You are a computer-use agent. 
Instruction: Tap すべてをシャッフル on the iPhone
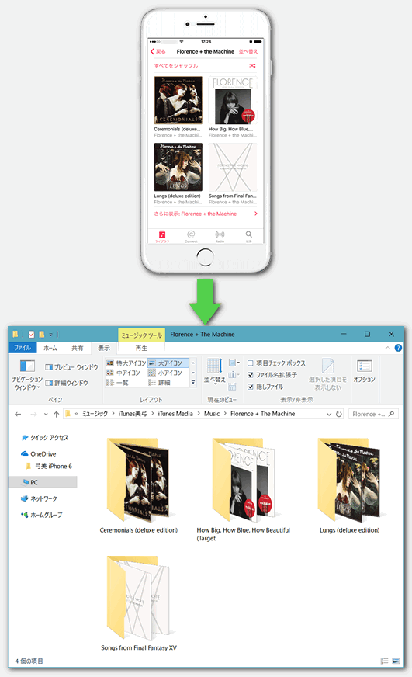tap(176, 66)
